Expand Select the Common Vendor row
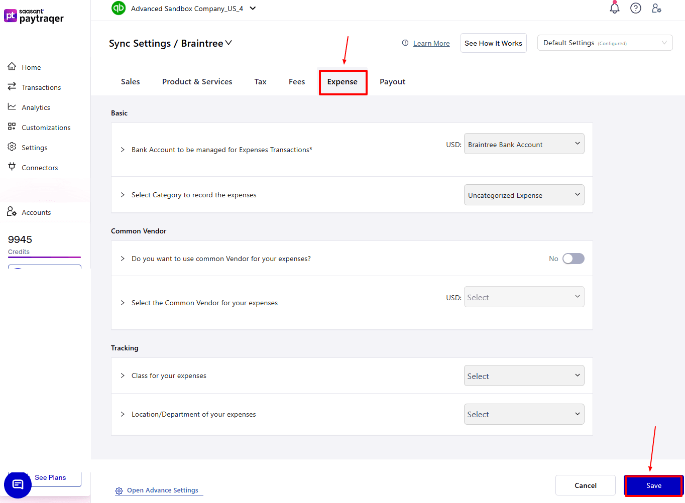Screen dimensions: 685x503 (123, 303)
